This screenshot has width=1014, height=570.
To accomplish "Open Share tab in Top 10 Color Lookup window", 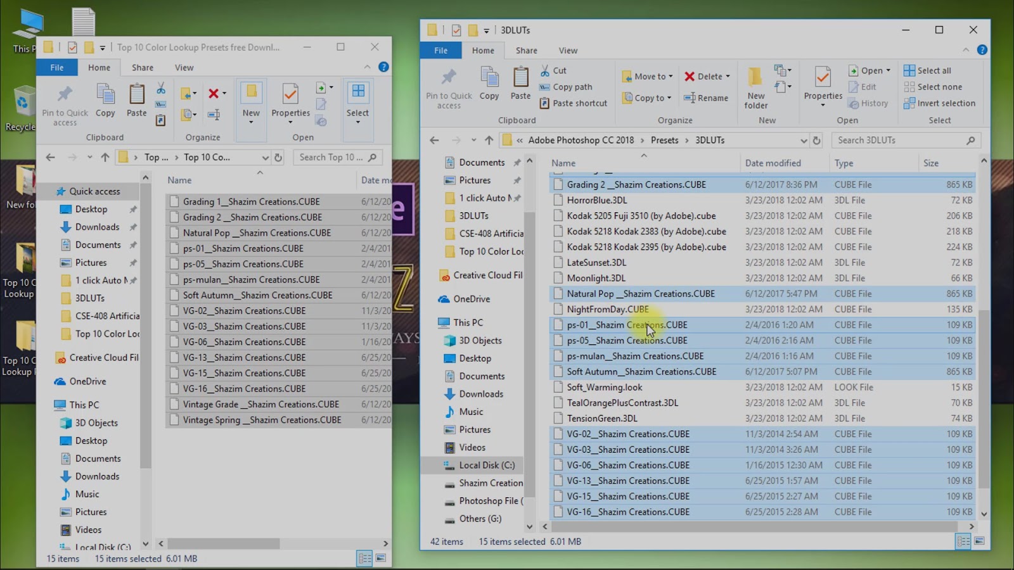I will coord(143,68).
